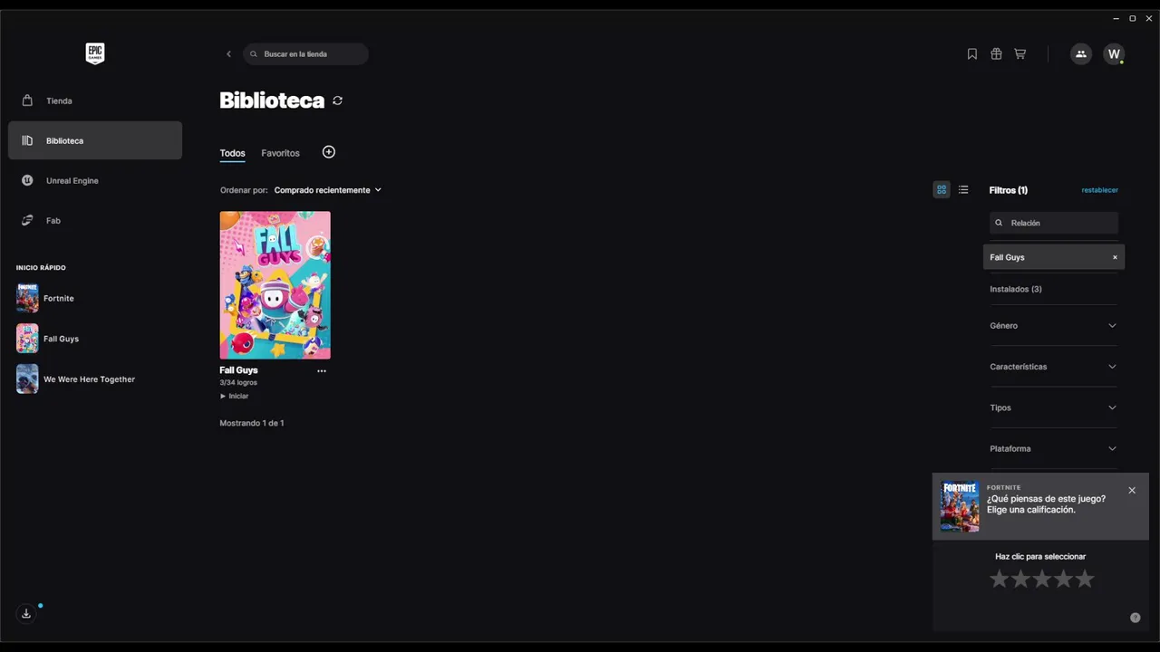The image size is (1160, 652).
Task: Open Fall Guys three-dot options menu
Action: pyautogui.click(x=322, y=370)
